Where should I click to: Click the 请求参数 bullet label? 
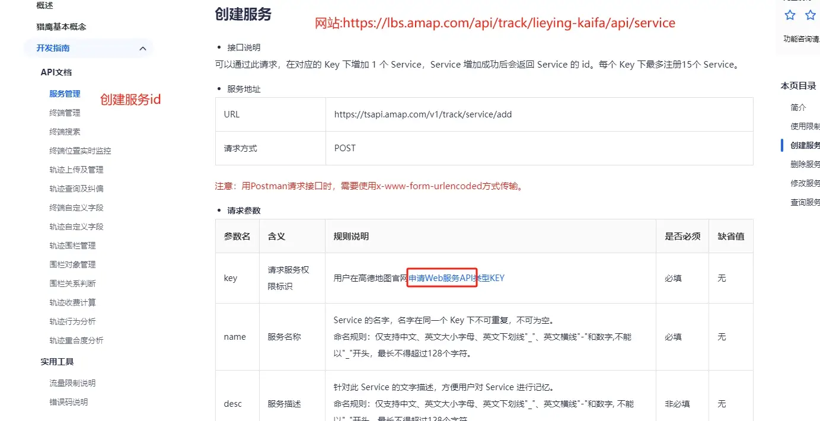[244, 210]
